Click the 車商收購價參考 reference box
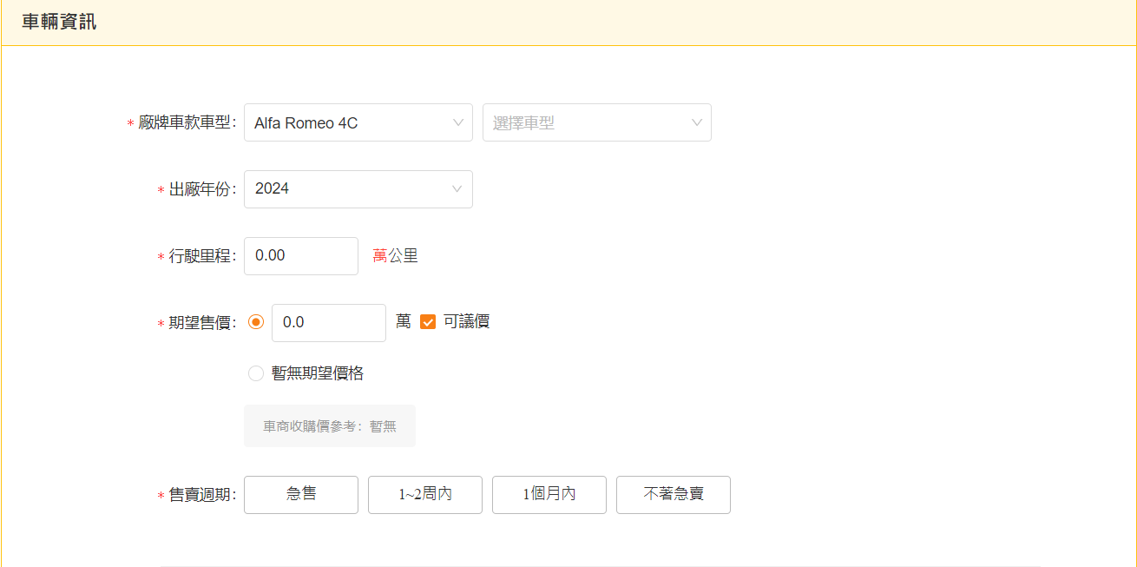The height and width of the screenshot is (567, 1137). point(329,426)
